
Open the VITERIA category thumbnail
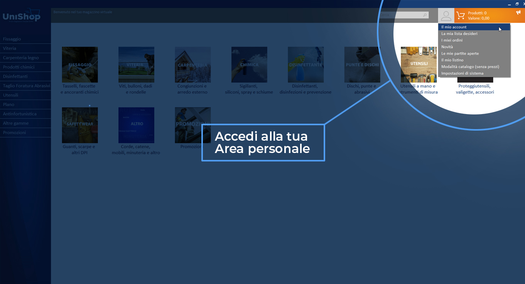pyautogui.click(x=136, y=65)
